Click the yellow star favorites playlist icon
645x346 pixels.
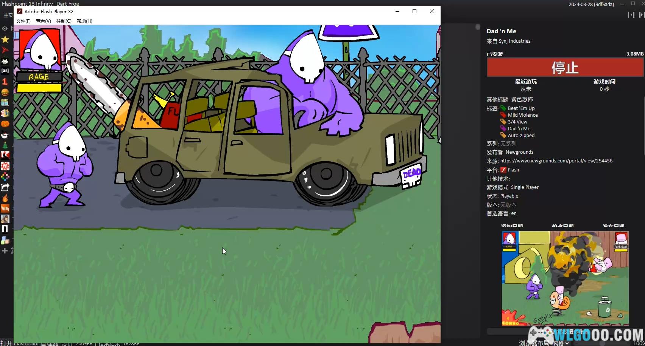(5, 39)
